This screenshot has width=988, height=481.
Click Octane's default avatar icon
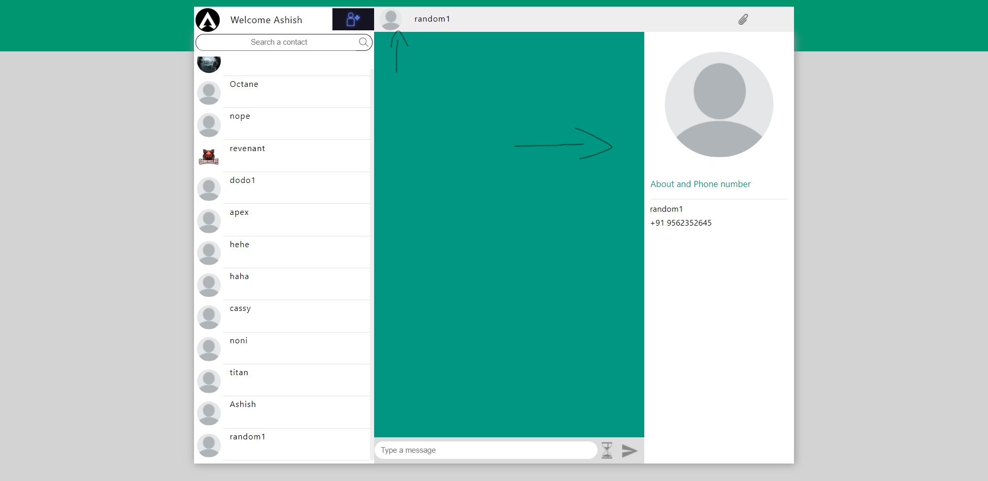[x=208, y=92]
